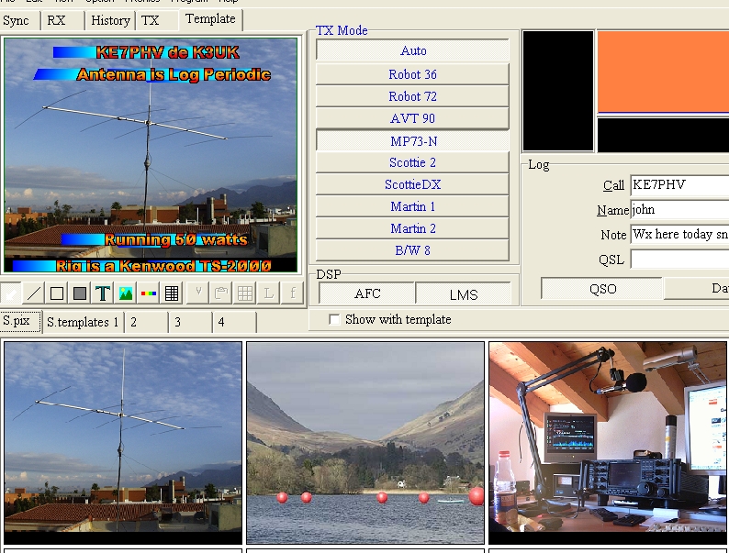Switch to the History tab
The height and width of the screenshot is (553, 729).
pyautogui.click(x=110, y=20)
